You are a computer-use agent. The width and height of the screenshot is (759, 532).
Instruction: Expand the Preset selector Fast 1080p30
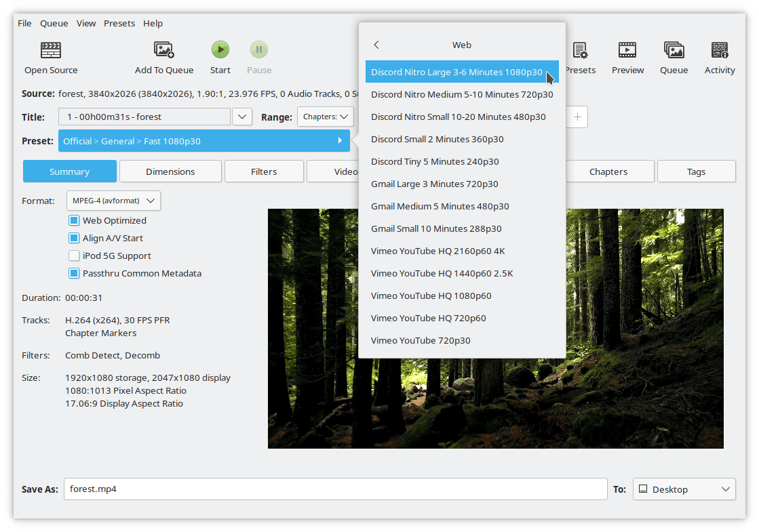pyautogui.click(x=203, y=141)
